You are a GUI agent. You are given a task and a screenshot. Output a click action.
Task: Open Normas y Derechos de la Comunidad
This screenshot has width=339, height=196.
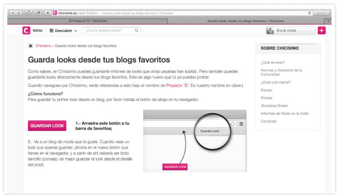click(281, 72)
